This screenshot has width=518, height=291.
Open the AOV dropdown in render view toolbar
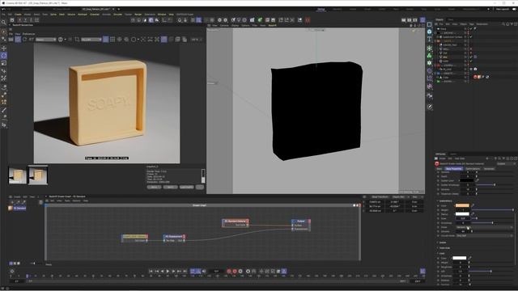46,40
